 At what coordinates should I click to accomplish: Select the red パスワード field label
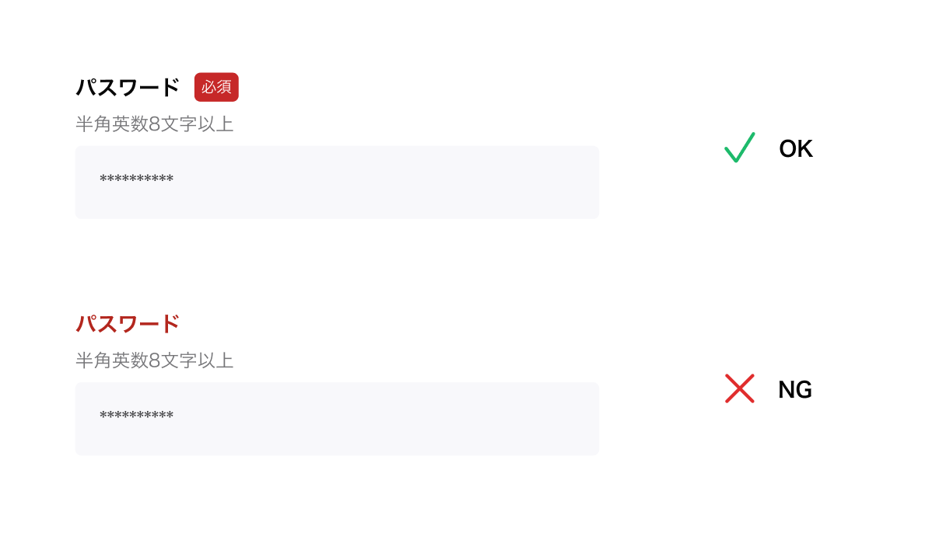coord(128,324)
